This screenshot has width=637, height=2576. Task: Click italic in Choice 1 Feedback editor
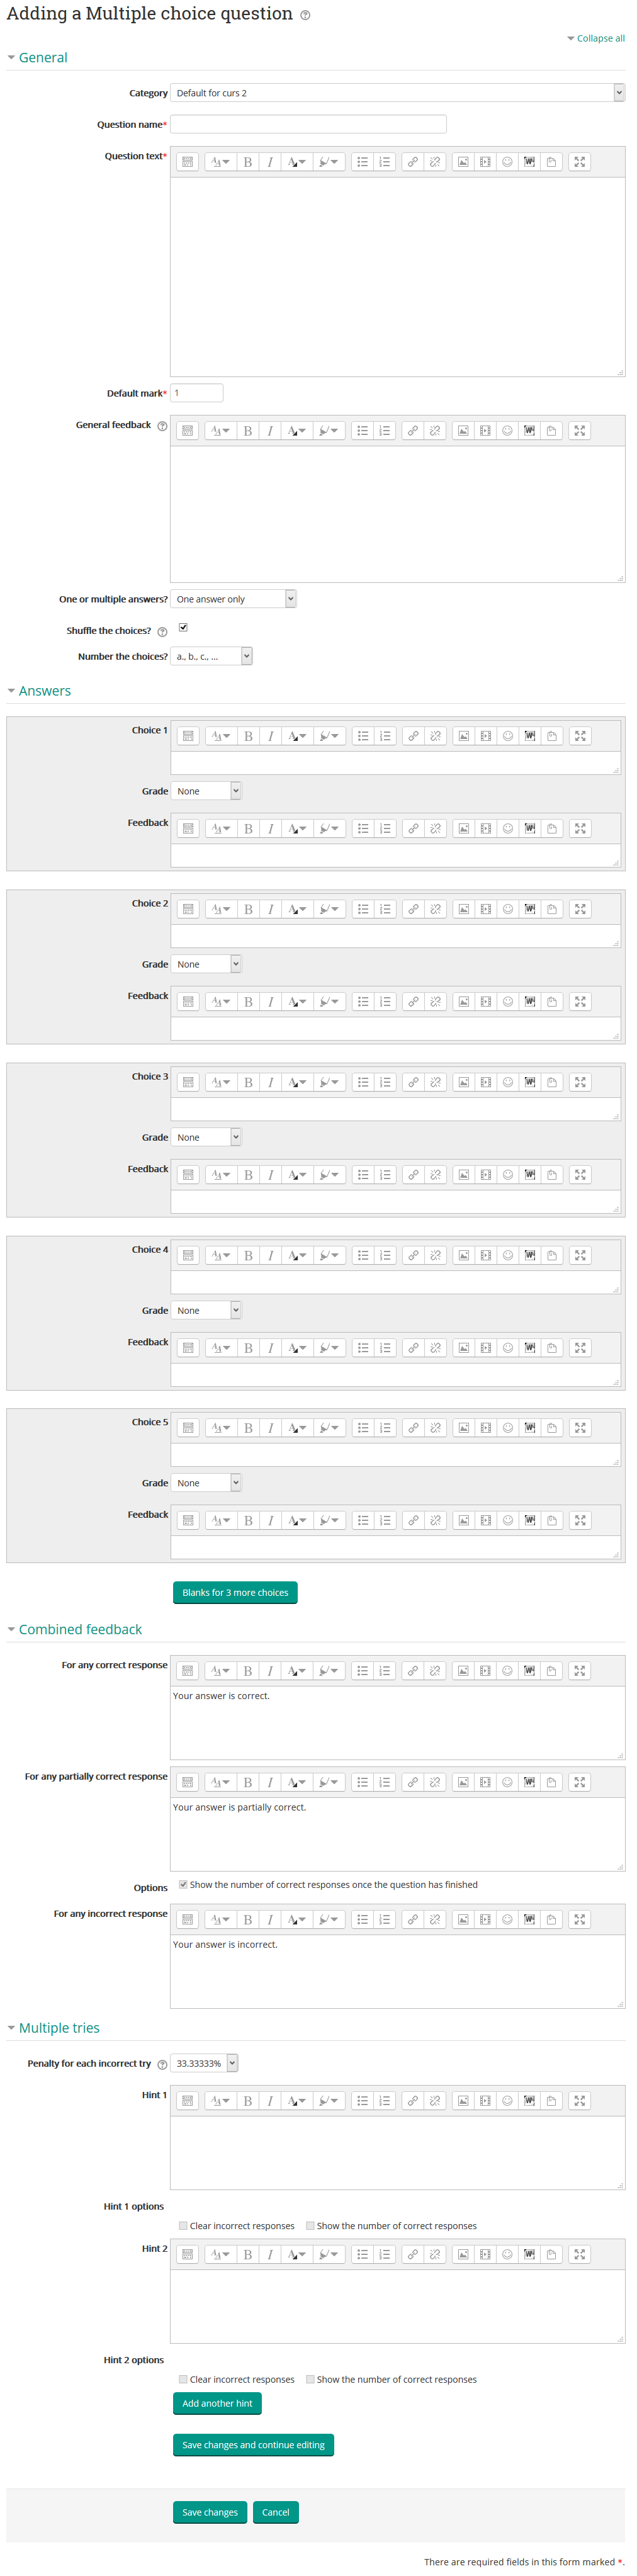click(271, 829)
